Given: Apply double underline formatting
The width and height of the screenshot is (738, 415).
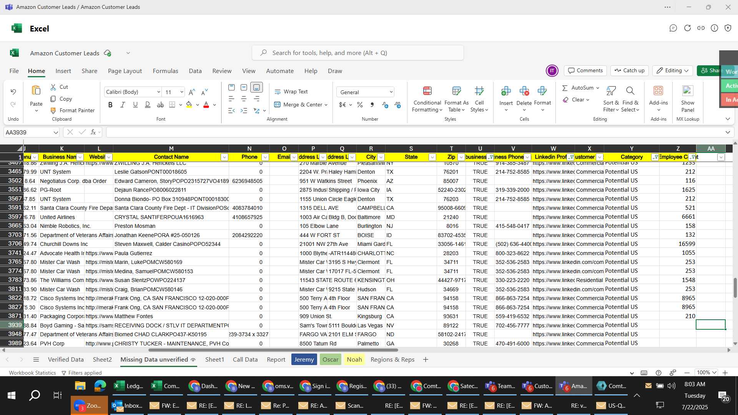Looking at the screenshot, I should (x=148, y=105).
